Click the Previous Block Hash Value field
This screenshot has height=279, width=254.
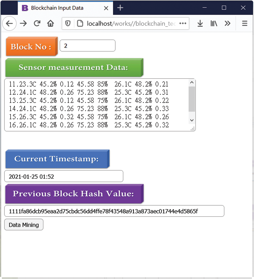pos(114,211)
